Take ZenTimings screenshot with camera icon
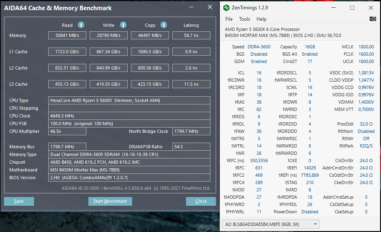381x232 pixels. tap(372, 19)
